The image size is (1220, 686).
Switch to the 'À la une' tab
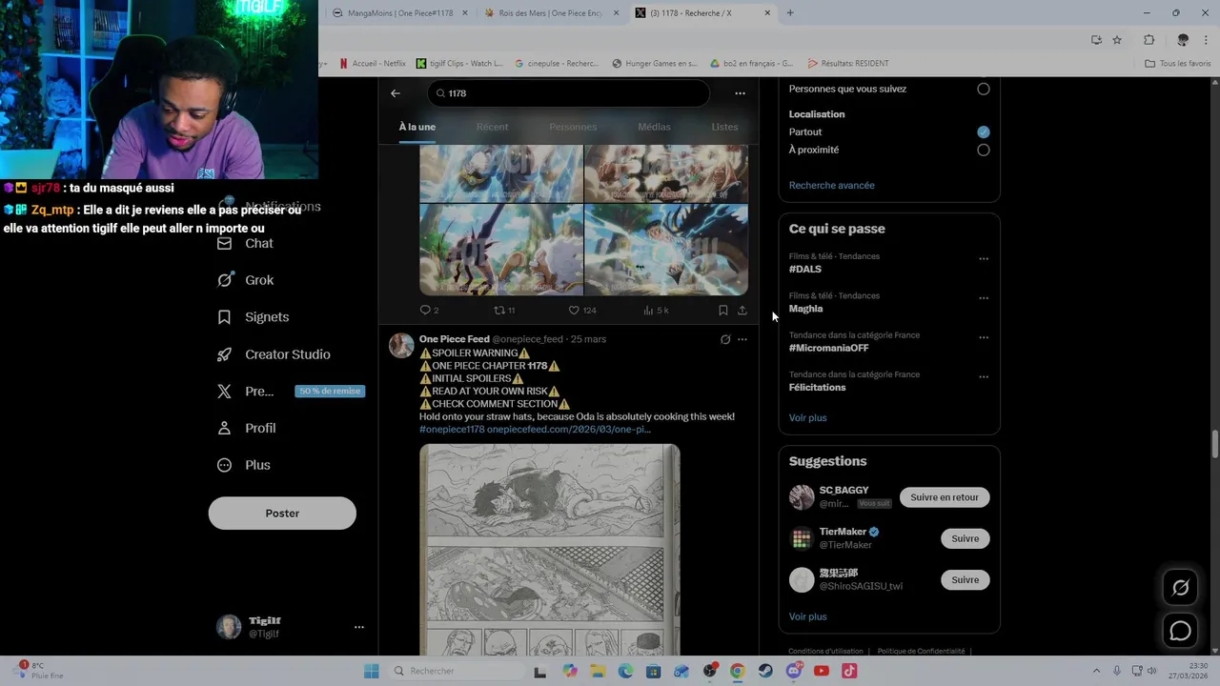(x=417, y=127)
